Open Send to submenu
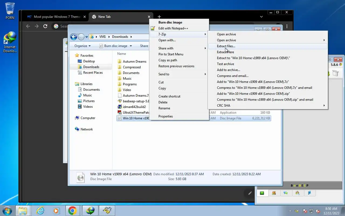This screenshot has height=216, width=345. coord(179,74)
